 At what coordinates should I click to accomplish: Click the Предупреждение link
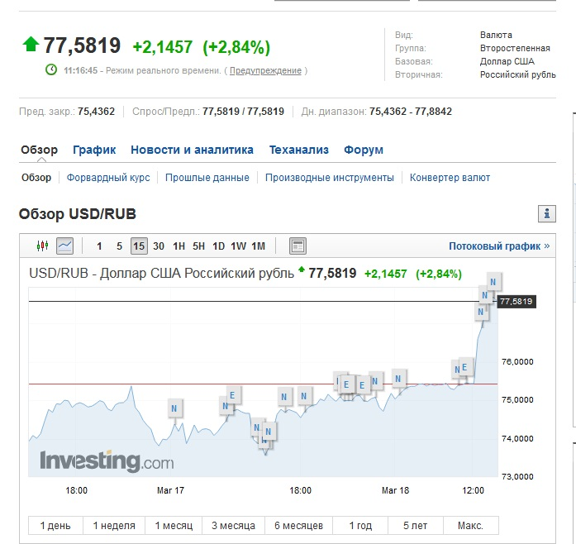pyautogui.click(x=265, y=71)
